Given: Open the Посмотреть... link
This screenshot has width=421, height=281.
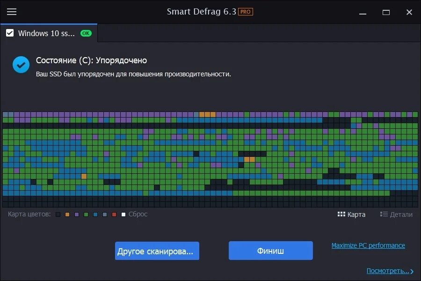Looking at the screenshot, I should pyautogui.click(x=390, y=271).
